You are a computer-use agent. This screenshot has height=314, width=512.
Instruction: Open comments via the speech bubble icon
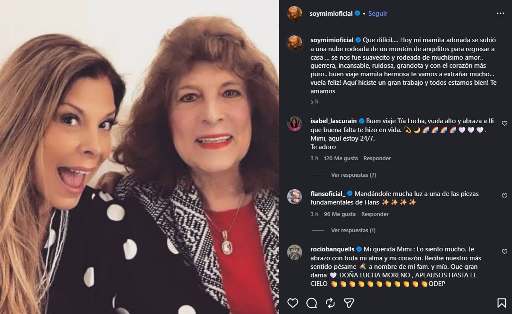311,303
